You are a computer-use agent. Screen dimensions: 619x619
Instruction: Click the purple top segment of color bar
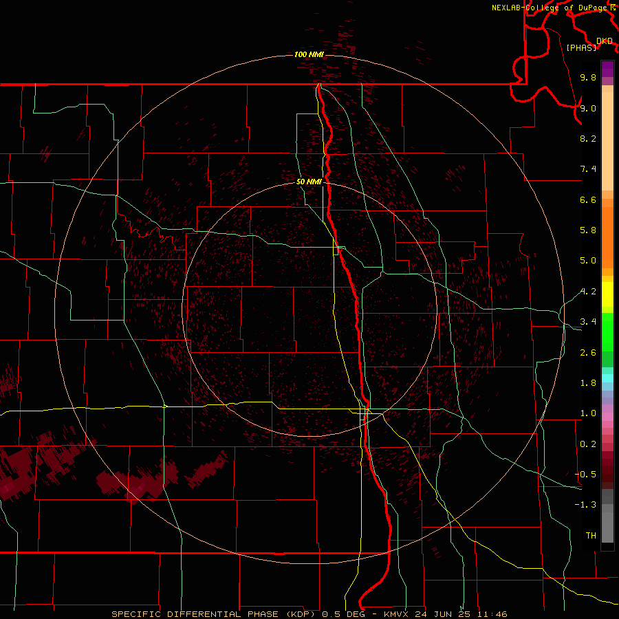click(607, 69)
